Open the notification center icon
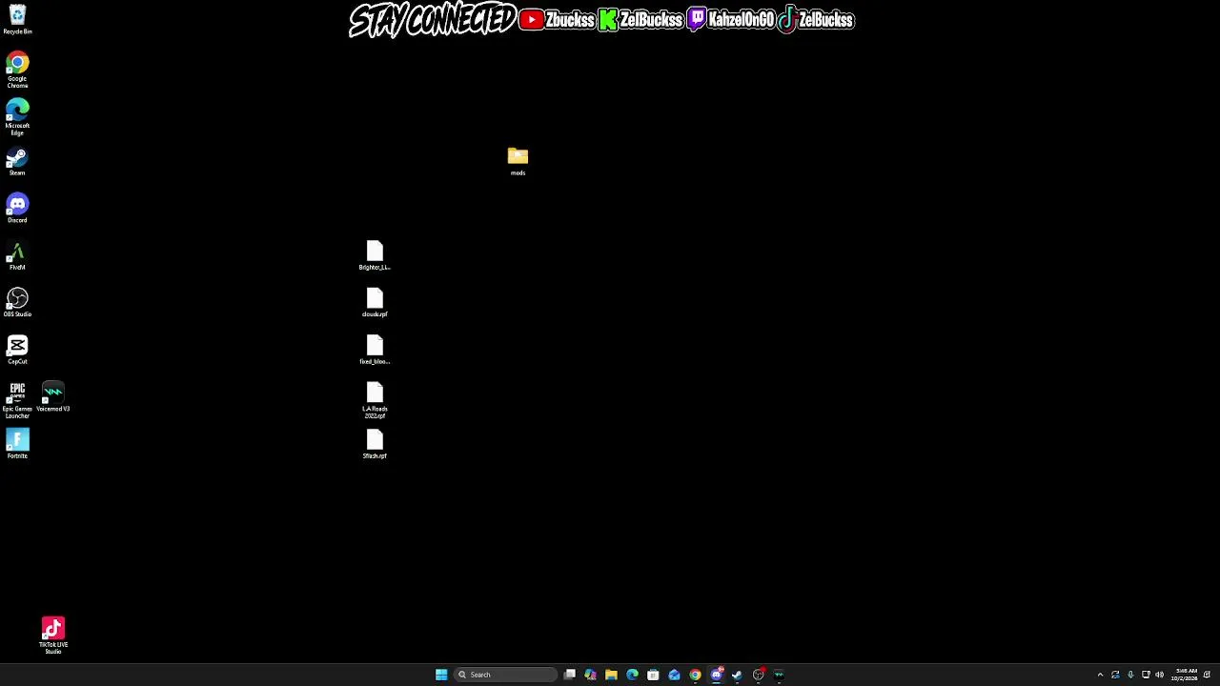Screen dimensions: 1220x686 tap(1207, 675)
